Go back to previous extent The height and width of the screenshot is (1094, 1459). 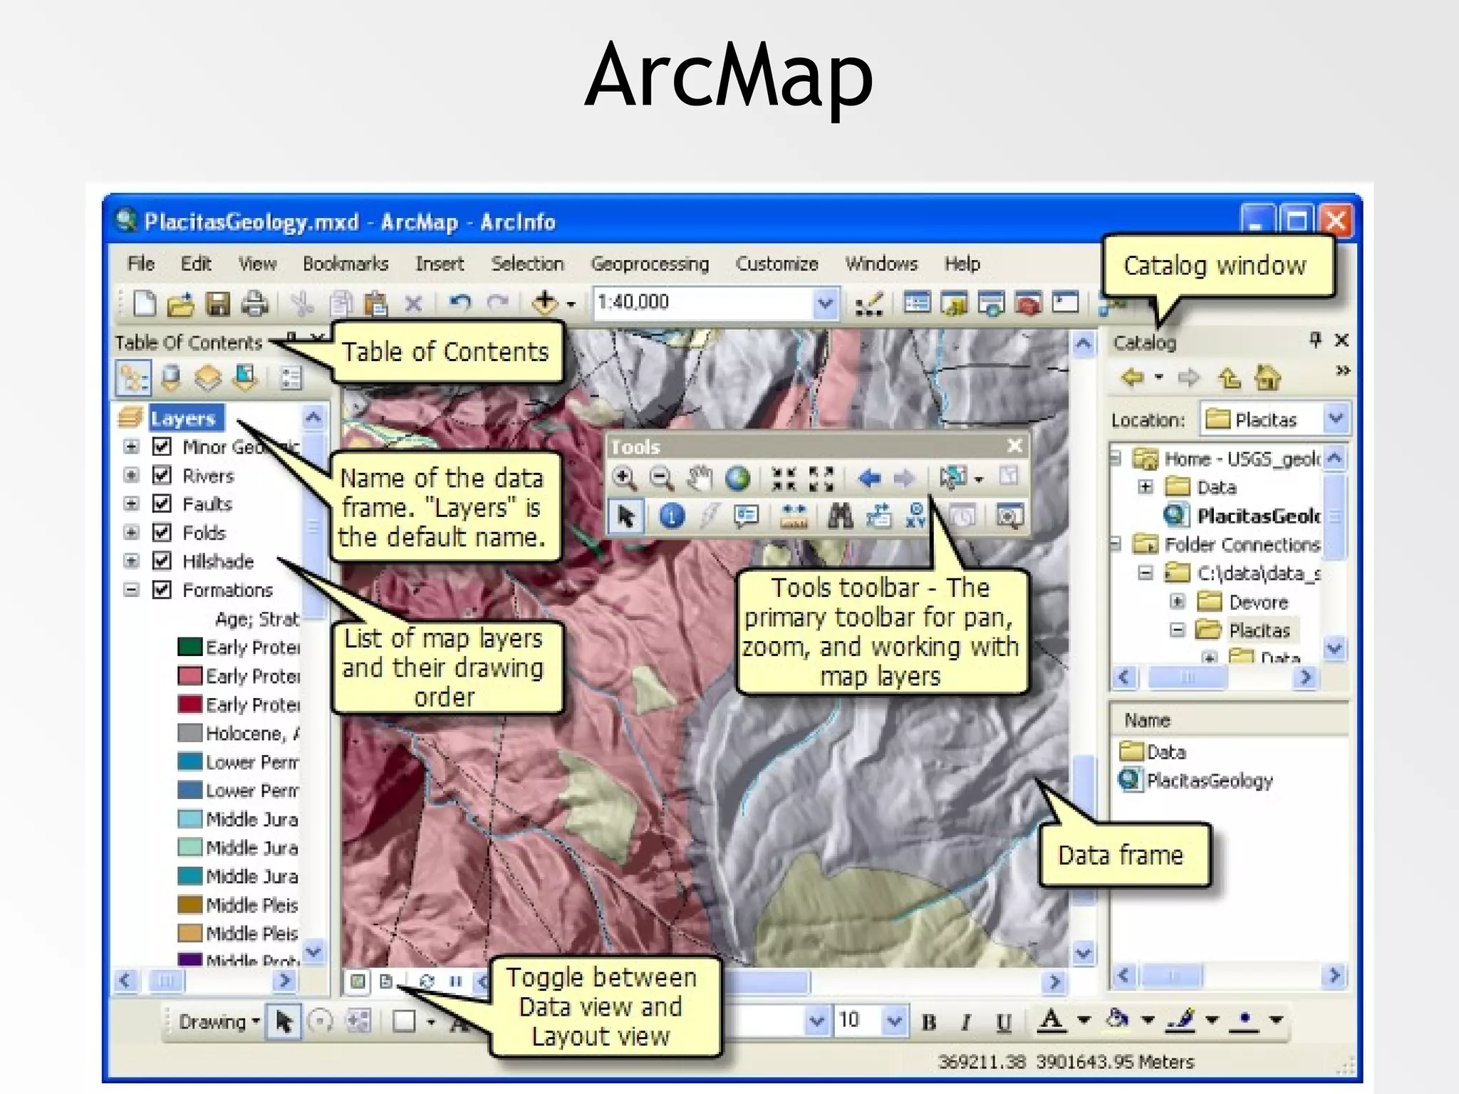[869, 478]
